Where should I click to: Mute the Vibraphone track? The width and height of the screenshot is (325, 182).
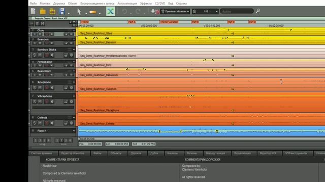40,102
